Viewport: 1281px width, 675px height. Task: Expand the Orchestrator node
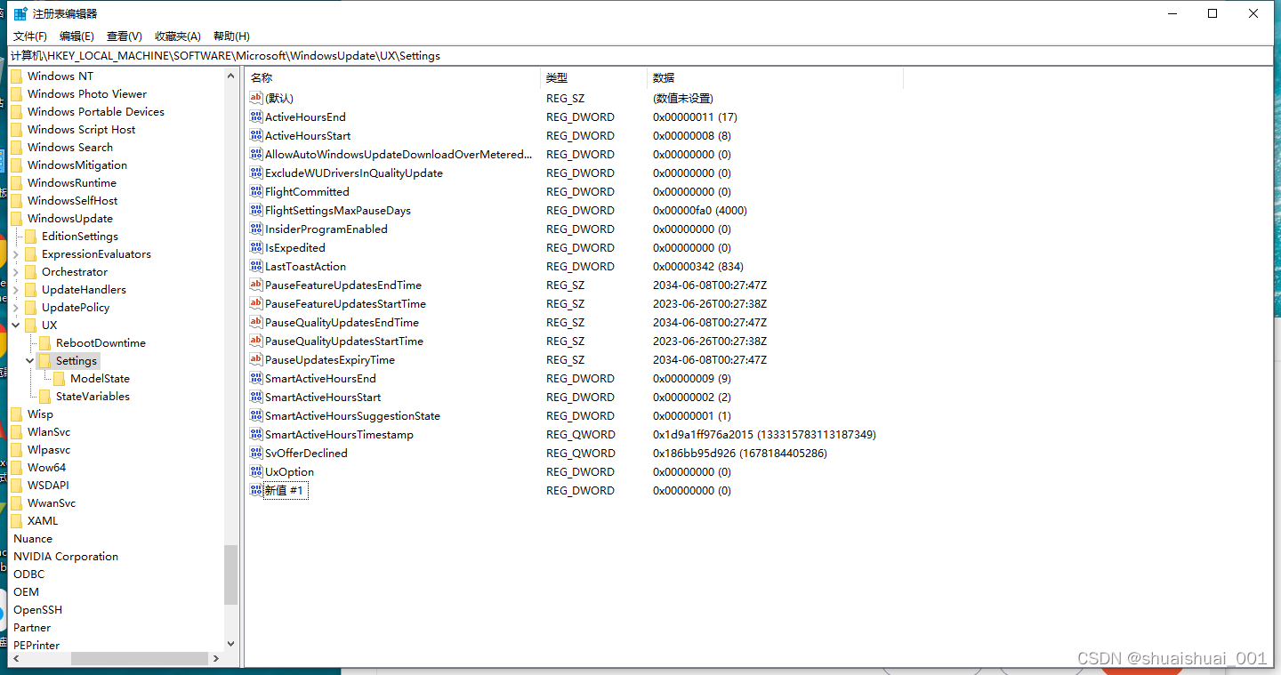16,271
